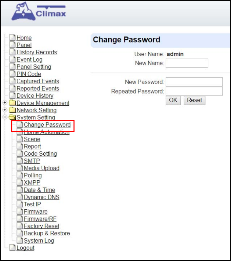Click the folder icon beside Device Management
This screenshot has height=261, width=231.
pos(12,103)
